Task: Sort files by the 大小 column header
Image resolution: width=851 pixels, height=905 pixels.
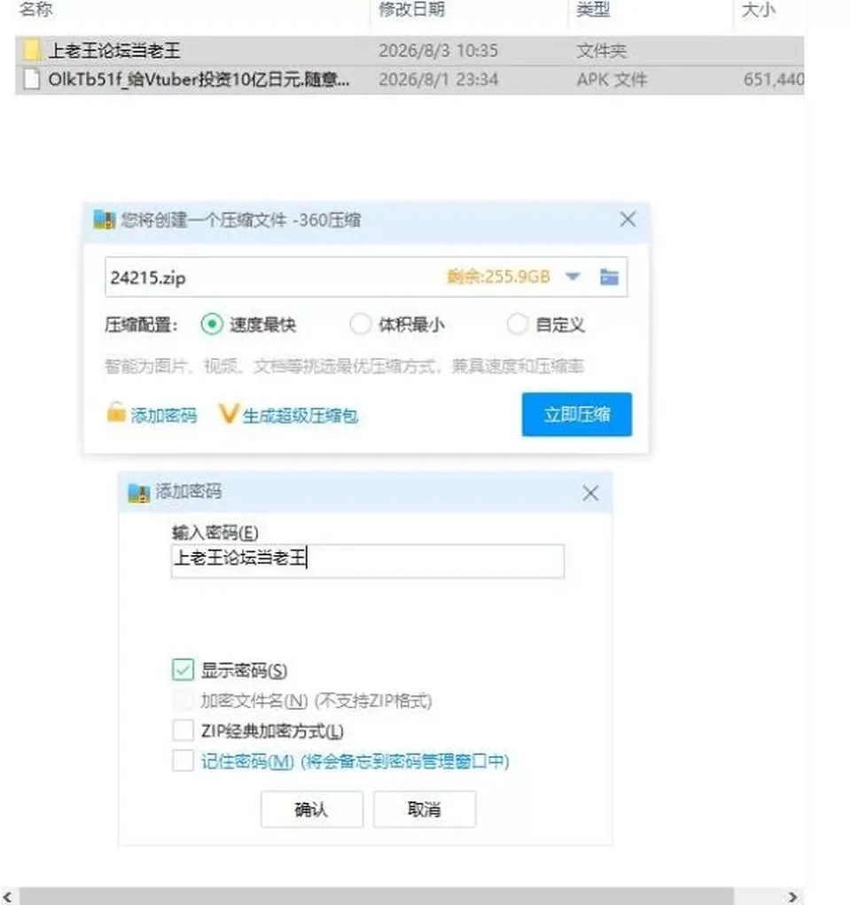Action: (758, 9)
